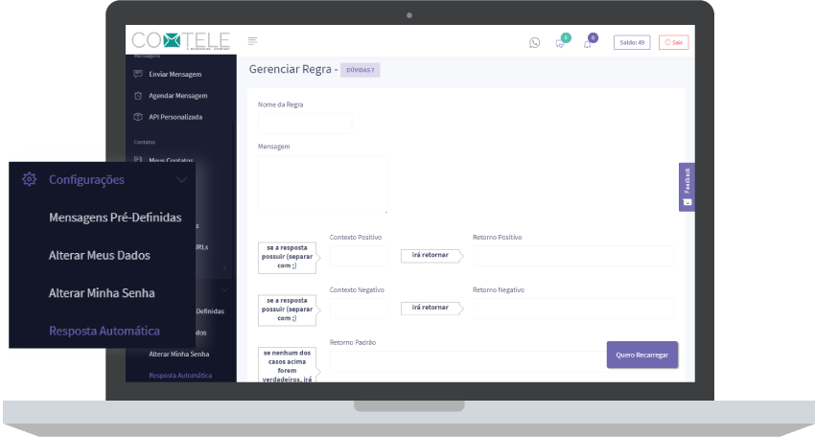
Task: Toggle the hamburger sidebar menu icon
Action: point(252,41)
